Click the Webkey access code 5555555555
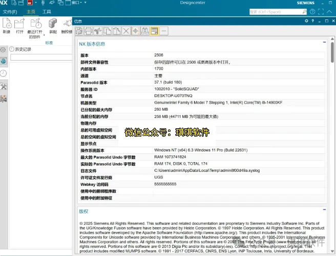336x256 pixels. coord(165,184)
